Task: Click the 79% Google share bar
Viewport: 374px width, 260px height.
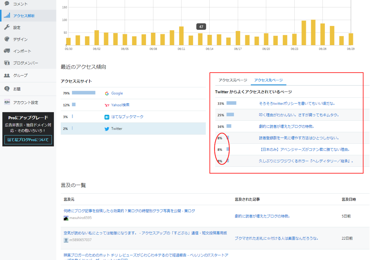Action: click(84, 93)
